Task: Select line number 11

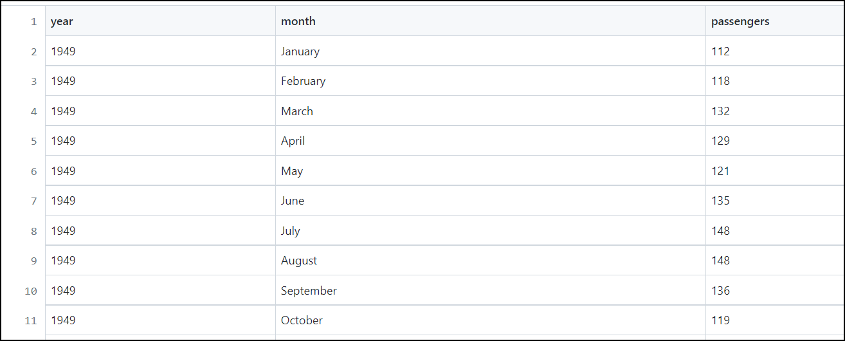Action: pos(31,320)
